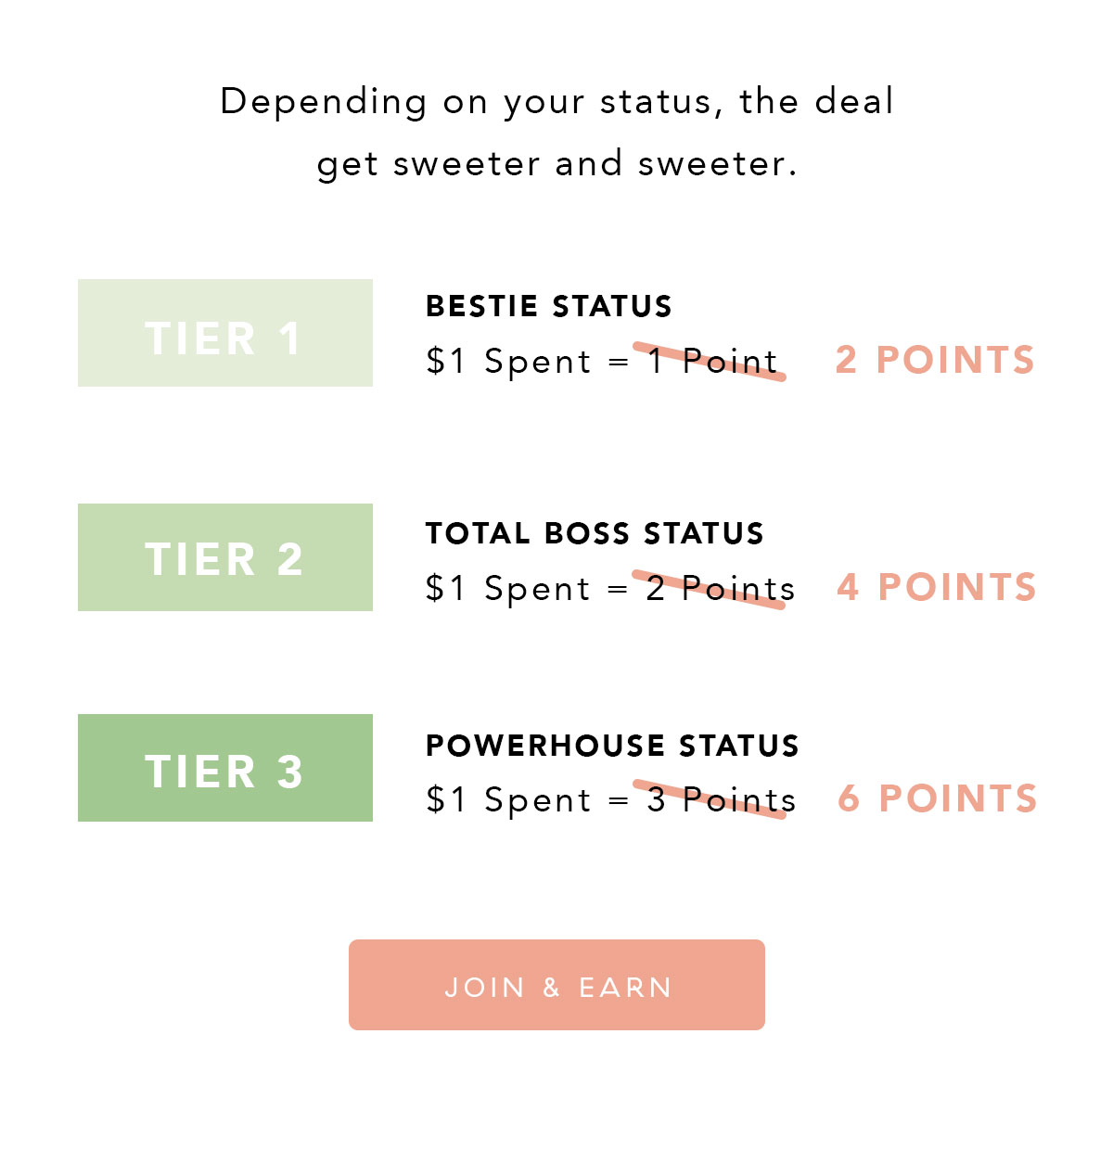
Task: Click "$1 Spent" in Total Boss row
Action: [508, 589]
